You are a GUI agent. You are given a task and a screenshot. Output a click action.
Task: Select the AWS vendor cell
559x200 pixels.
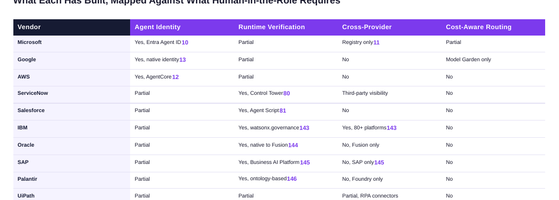[x=72, y=78]
